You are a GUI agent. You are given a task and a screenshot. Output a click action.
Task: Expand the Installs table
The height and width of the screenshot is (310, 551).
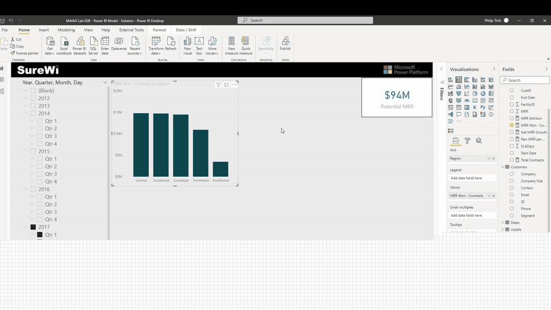(503, 229)
